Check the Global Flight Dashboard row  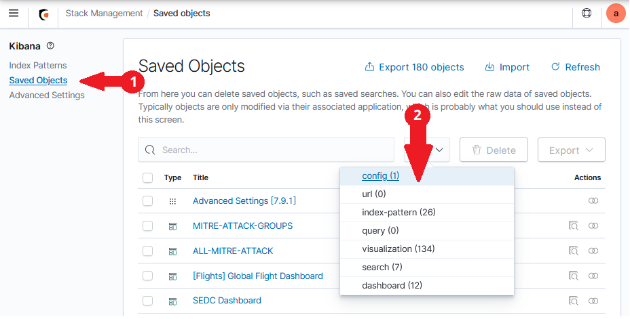click(148, 276)
